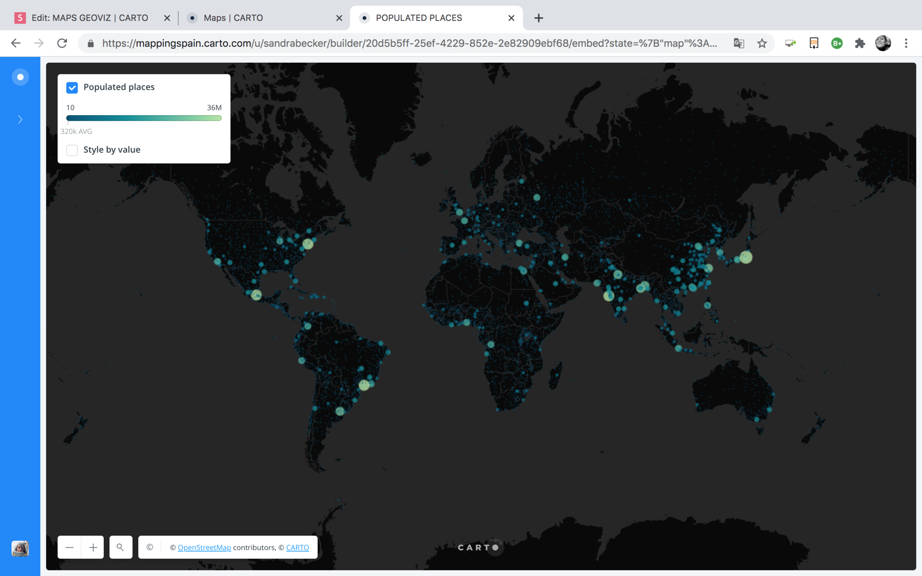Switch to Edit: MAPS GEOVIZ tab

[90, 18]
